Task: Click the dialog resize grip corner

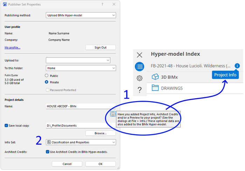Action: click(118, 168)
